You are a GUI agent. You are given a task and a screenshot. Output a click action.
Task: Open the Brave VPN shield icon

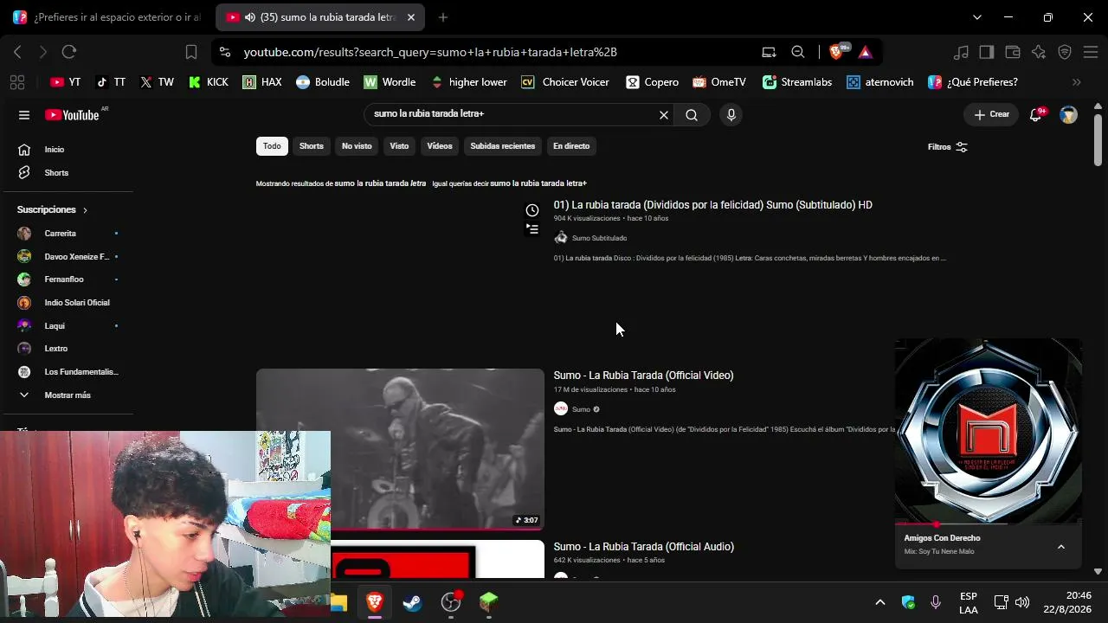[x=1065, y=52]
